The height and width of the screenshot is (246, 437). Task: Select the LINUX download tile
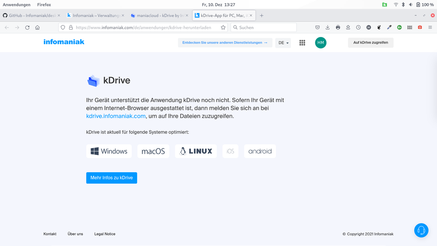coord(196,151)
